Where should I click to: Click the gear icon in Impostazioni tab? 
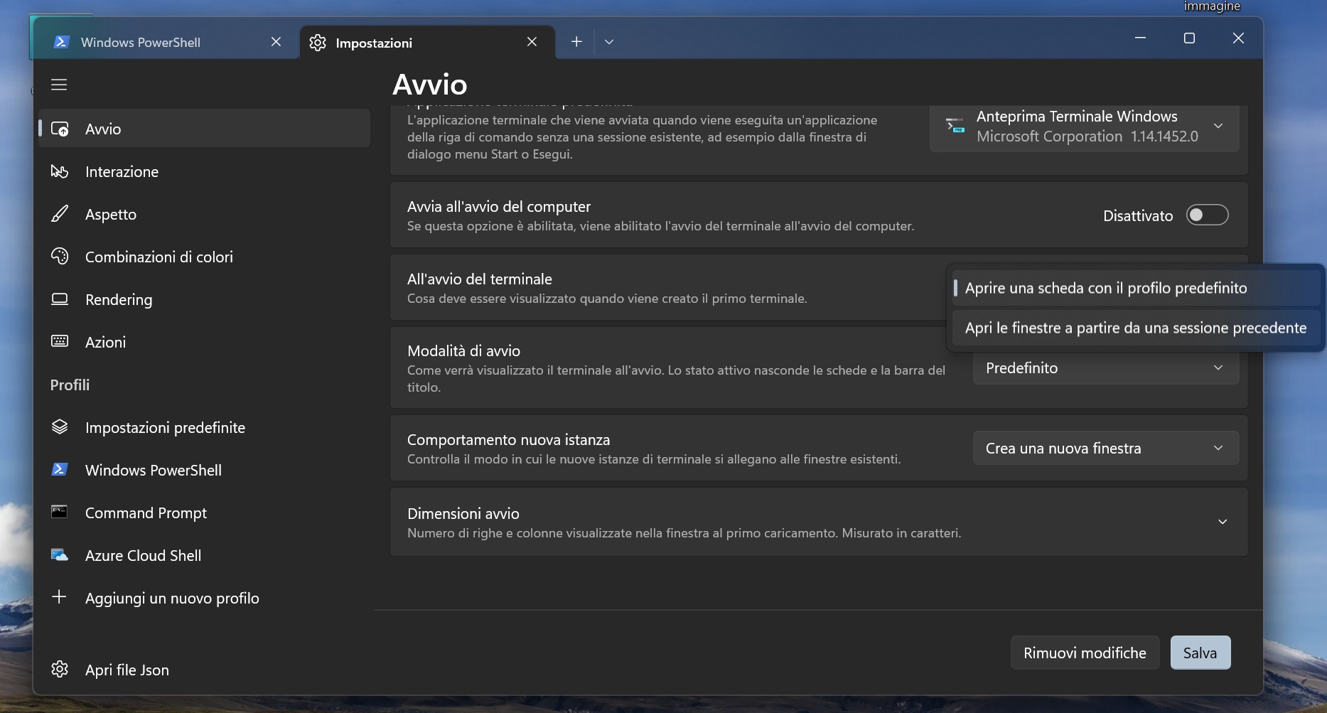point(318,43)
